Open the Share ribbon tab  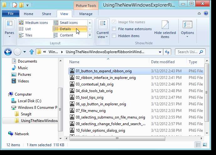(46, 14)
